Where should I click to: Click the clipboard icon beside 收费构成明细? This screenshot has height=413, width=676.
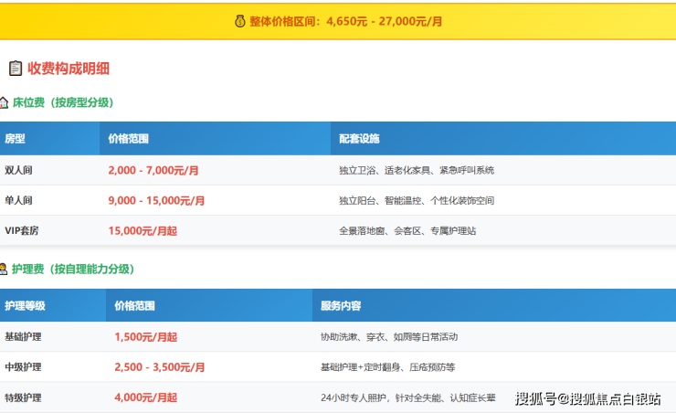[16, 69]
